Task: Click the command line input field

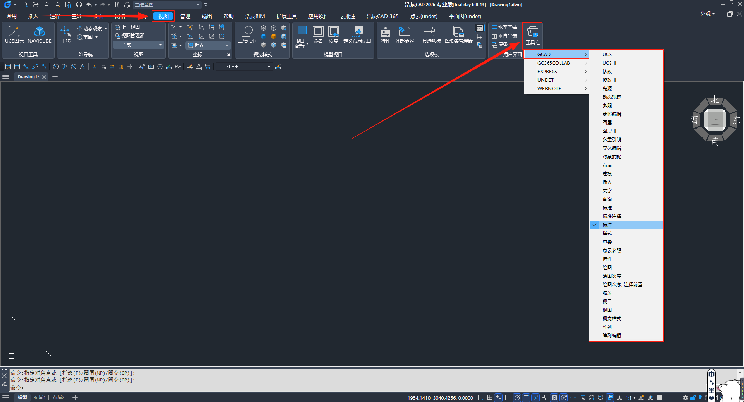Action: [349, 388]
